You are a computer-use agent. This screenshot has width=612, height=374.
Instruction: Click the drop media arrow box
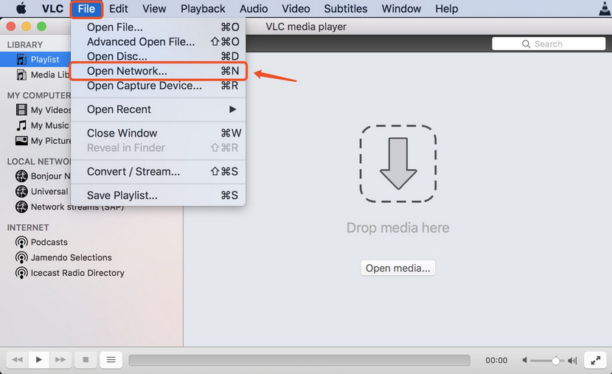coord(397,164)
